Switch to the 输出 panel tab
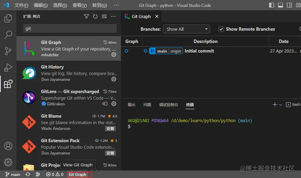Viewport: 301px width, 178px height. (x=132, y=105)
